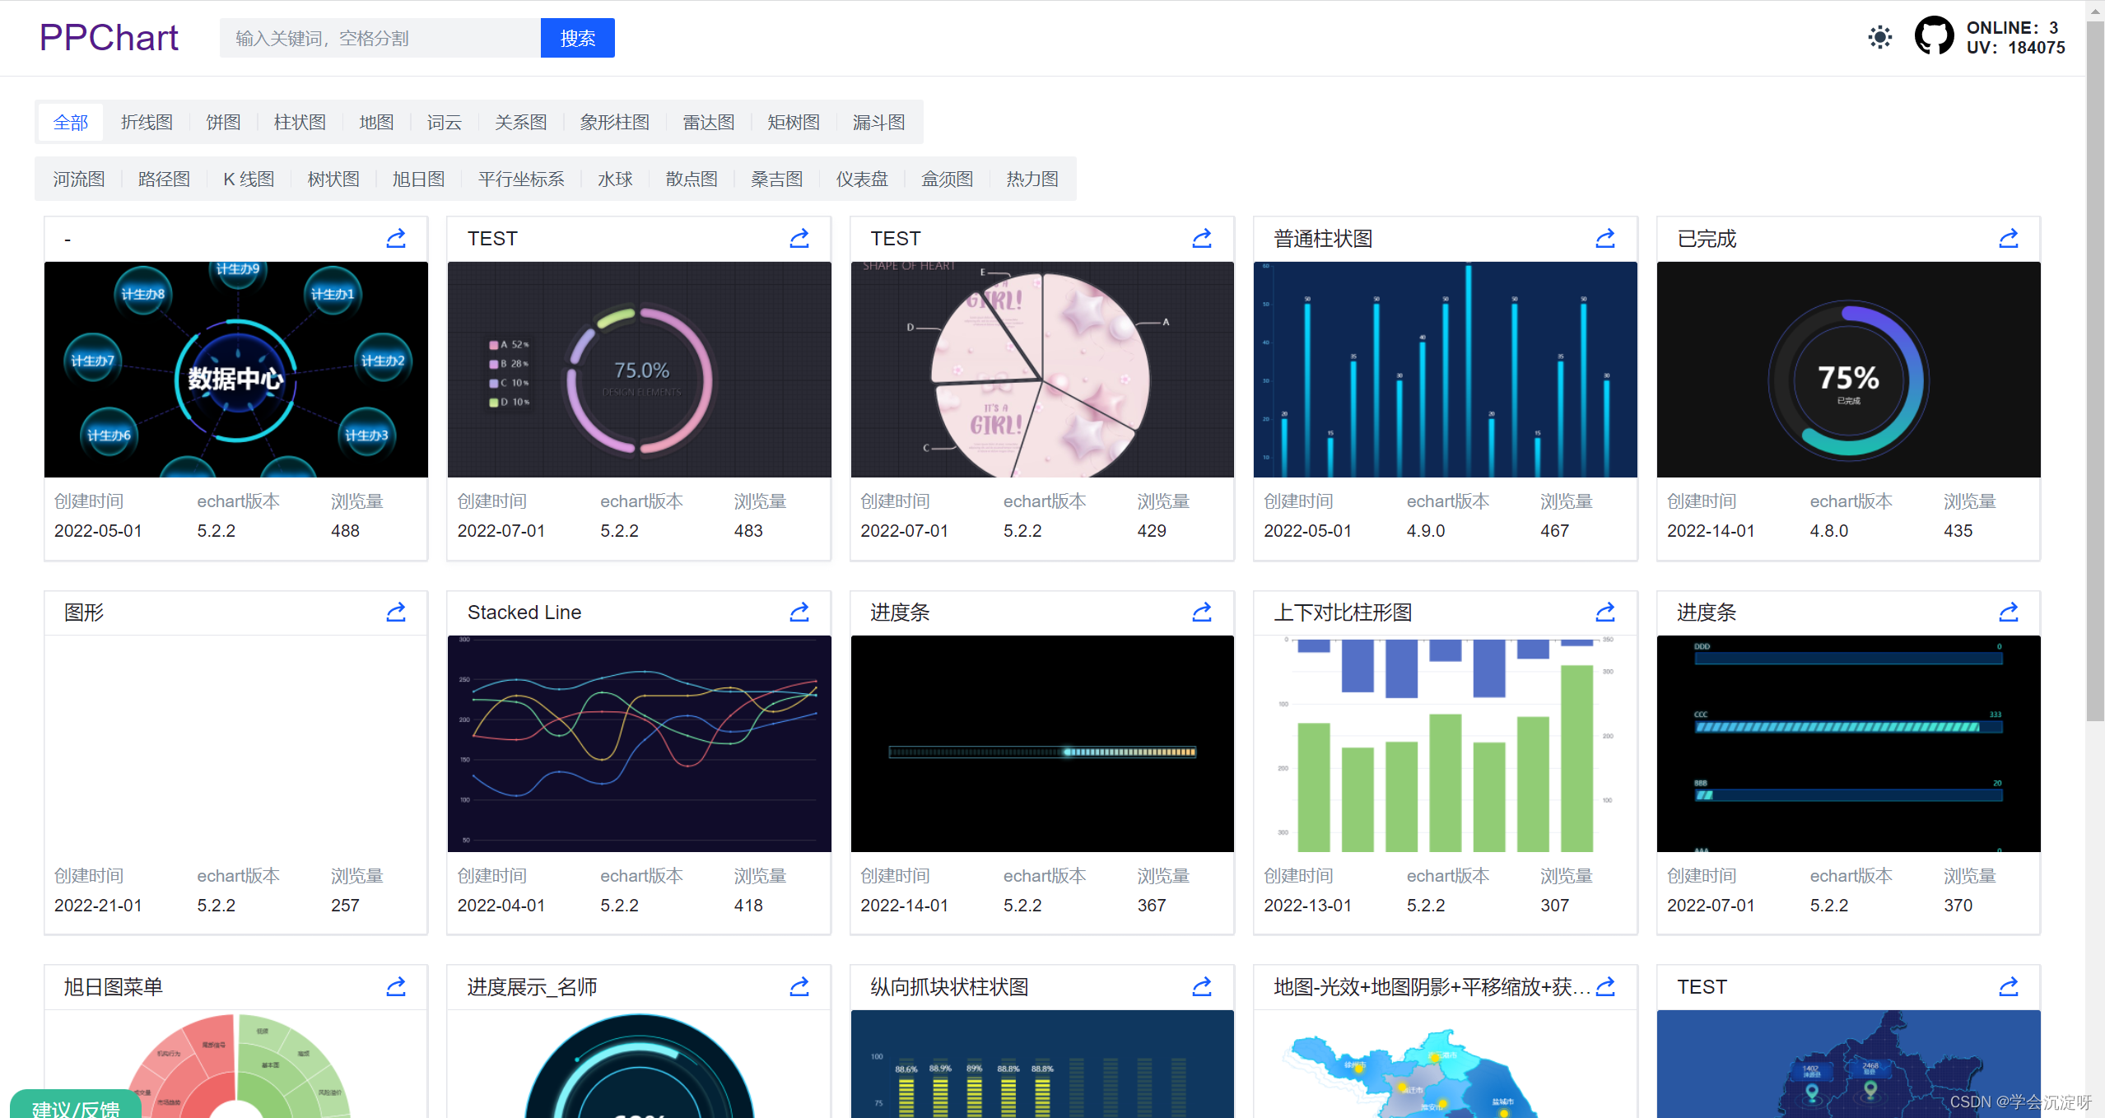The width and height of the screenshot is (2105, 1118).
Task: Select the 桑基图 category tab
Action: coord(776,179)
